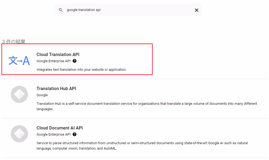This screenshot has height=160, width=269.
Task: Focus the 'google translation api' search field
Action: pos(128,10)
